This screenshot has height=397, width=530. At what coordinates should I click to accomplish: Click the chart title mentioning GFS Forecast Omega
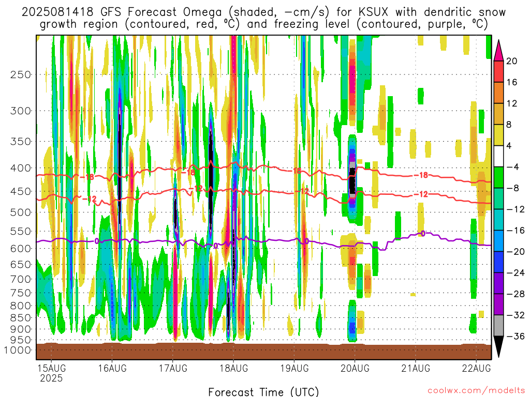pyautogui.click(x=263, y=12)
